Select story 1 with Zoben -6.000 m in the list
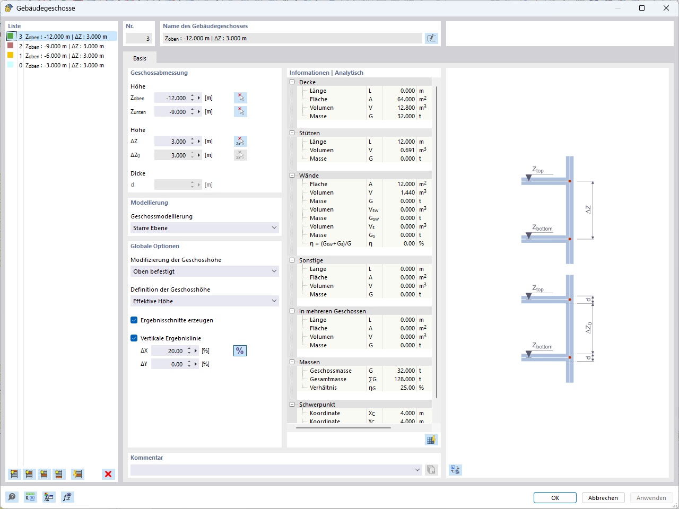 (x=62, y=56)
